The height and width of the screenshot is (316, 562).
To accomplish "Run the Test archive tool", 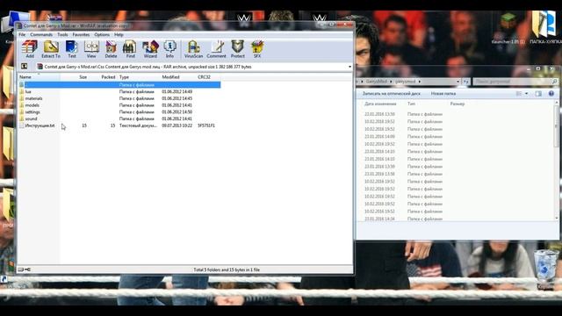I will [72, 49].
